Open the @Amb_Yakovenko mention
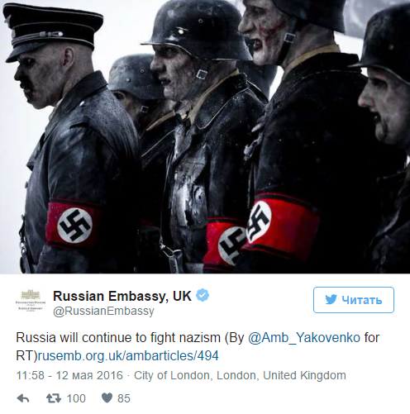 tap(304, 338)
